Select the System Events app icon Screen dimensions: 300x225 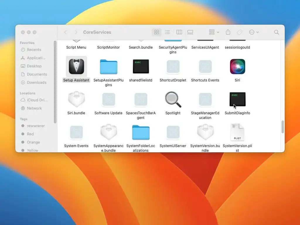(76, 132)
